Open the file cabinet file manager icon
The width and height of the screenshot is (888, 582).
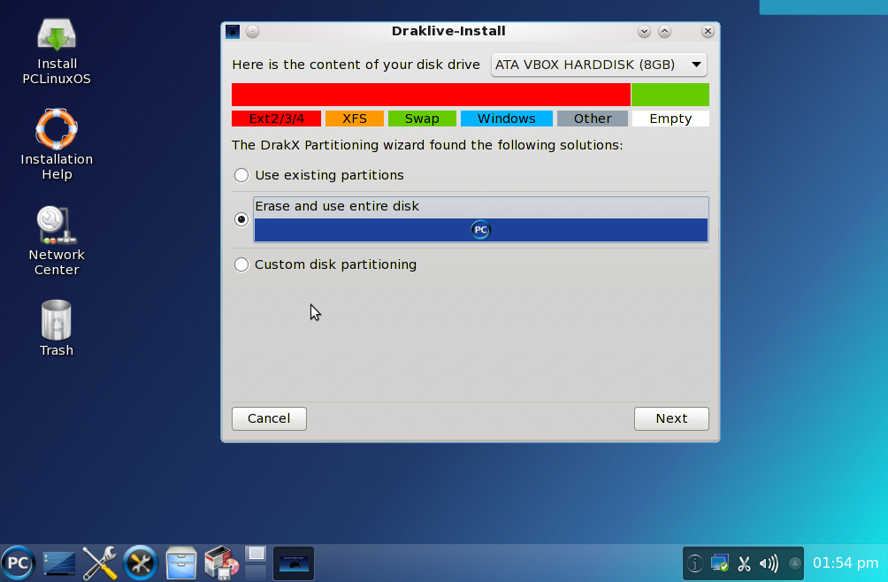pyautogui.click(x=181, y=563)
